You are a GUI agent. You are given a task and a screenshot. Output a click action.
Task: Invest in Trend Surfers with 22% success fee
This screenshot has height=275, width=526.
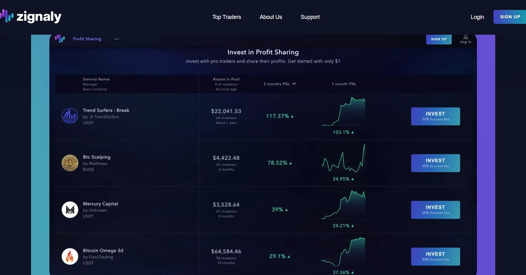[x=435, y=116]
